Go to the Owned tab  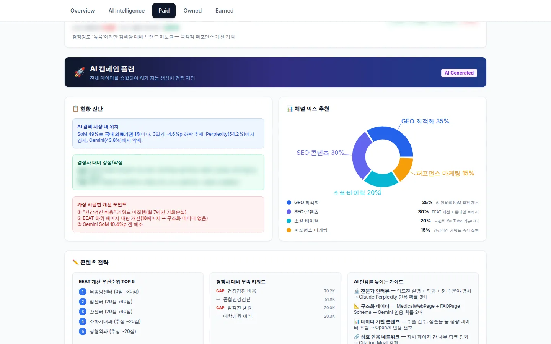pyautogui.click(x=192, y=11)
